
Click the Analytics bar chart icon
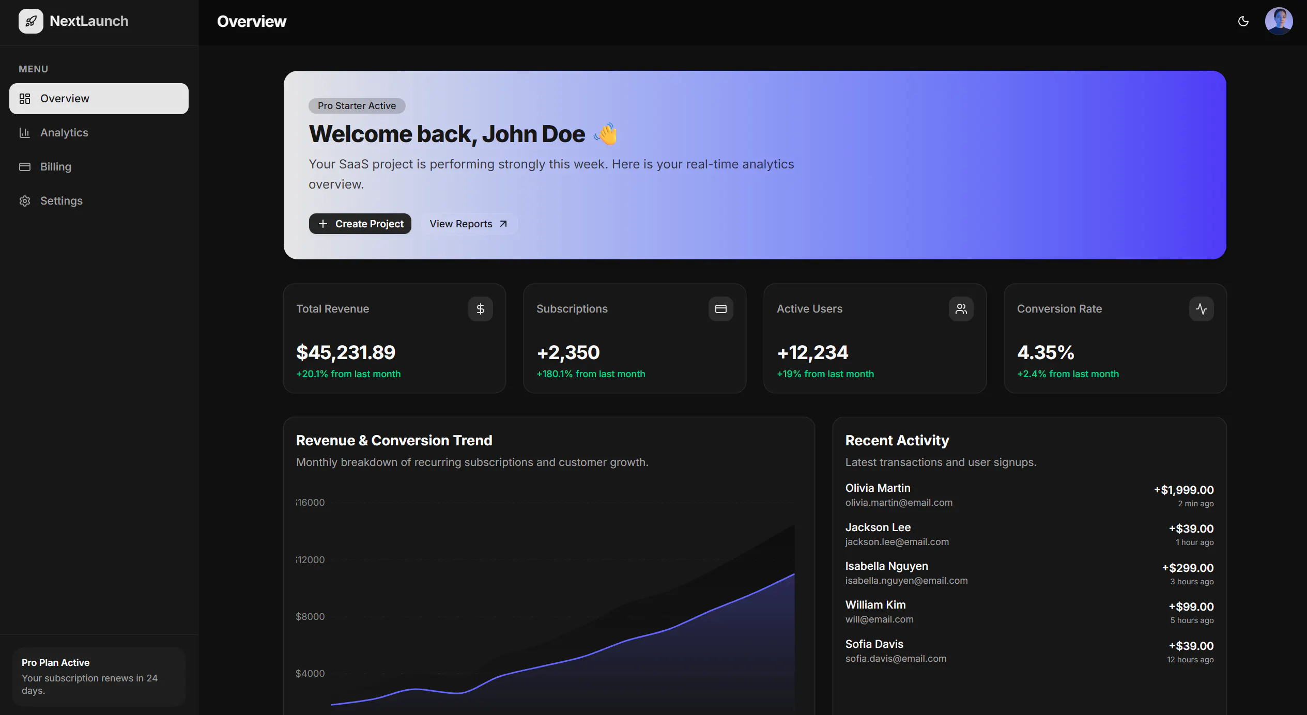tap(25, 133)
